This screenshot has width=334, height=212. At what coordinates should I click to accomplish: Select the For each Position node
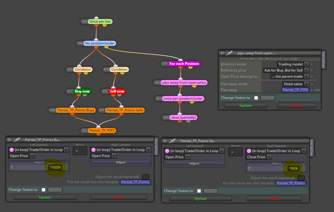pyautogui.click(x=184, y=64)
